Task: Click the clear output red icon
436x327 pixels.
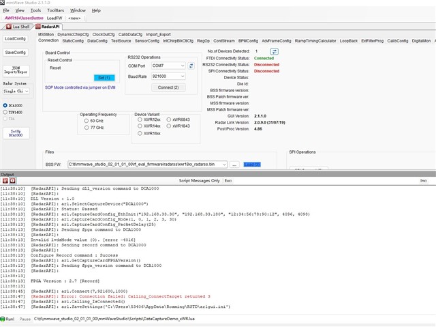Action: point(5,181)
